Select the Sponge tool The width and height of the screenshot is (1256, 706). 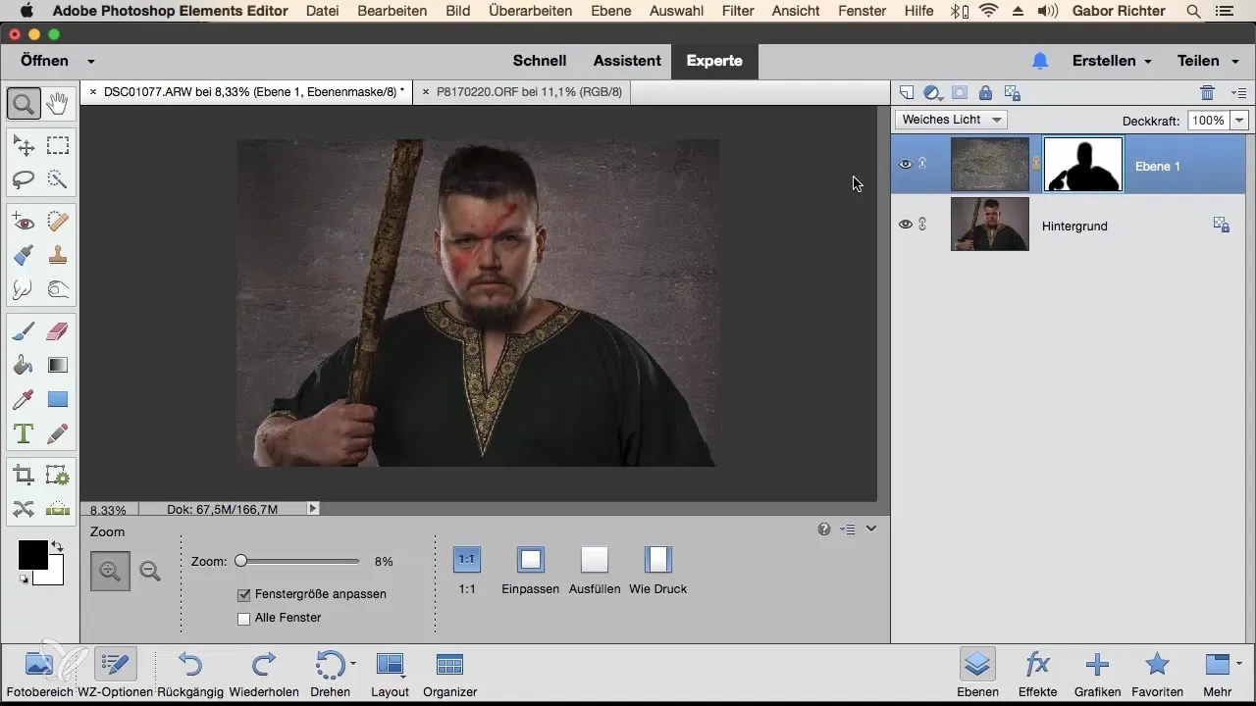(x=58, y=289)
